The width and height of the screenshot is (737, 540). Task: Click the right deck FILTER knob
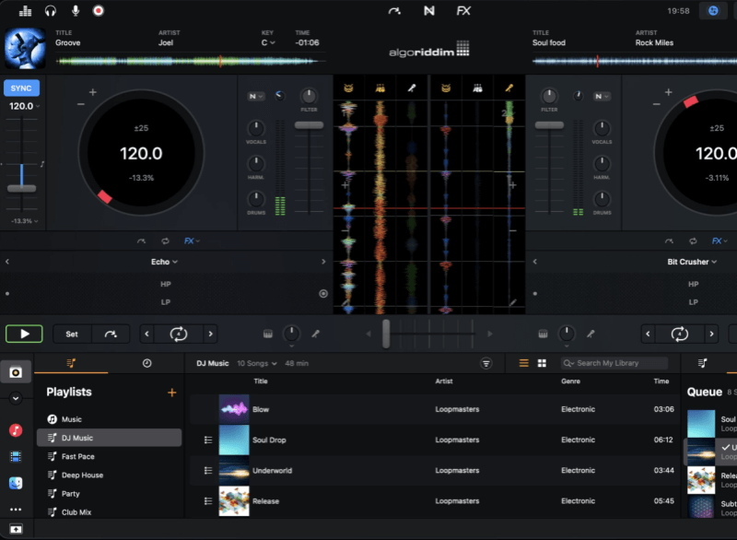(549, 96)
